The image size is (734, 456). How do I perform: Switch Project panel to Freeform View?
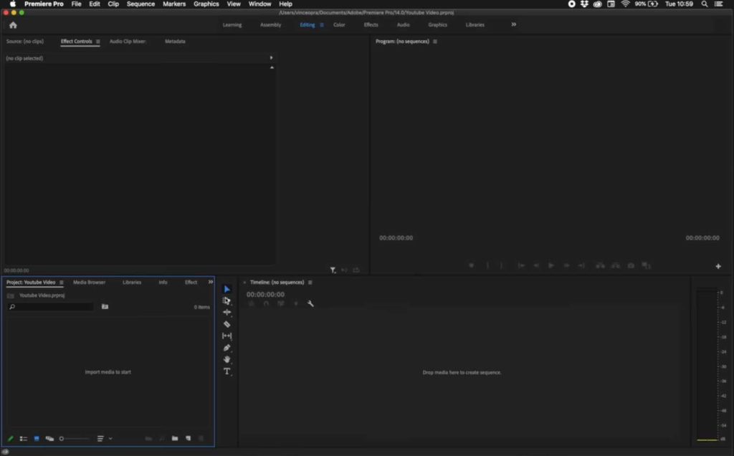tap(49, 439)
